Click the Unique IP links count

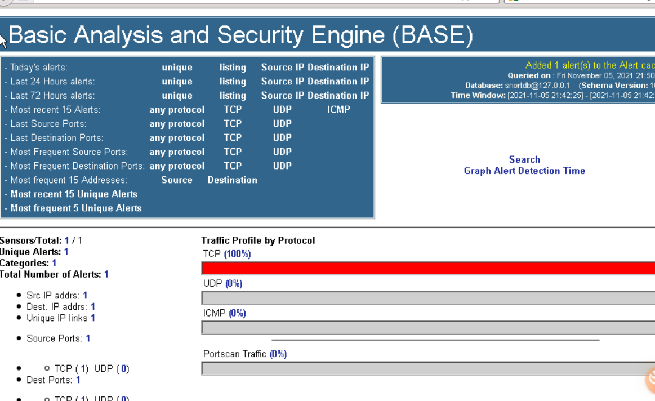pyautogui.click(x=93, y=318)
